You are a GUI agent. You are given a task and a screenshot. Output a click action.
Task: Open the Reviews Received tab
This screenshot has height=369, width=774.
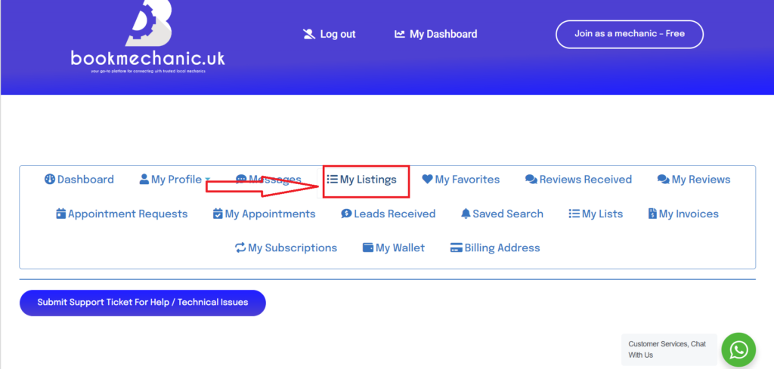pos(578,180)
